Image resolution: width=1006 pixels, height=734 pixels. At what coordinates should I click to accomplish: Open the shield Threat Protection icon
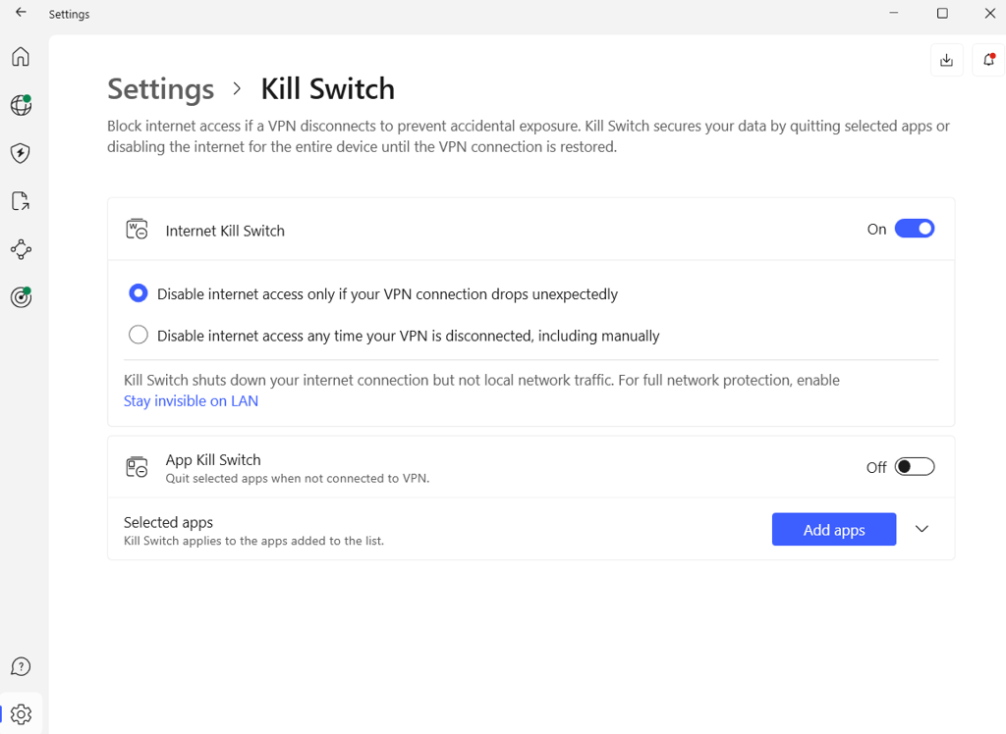[x=21, y=153]
